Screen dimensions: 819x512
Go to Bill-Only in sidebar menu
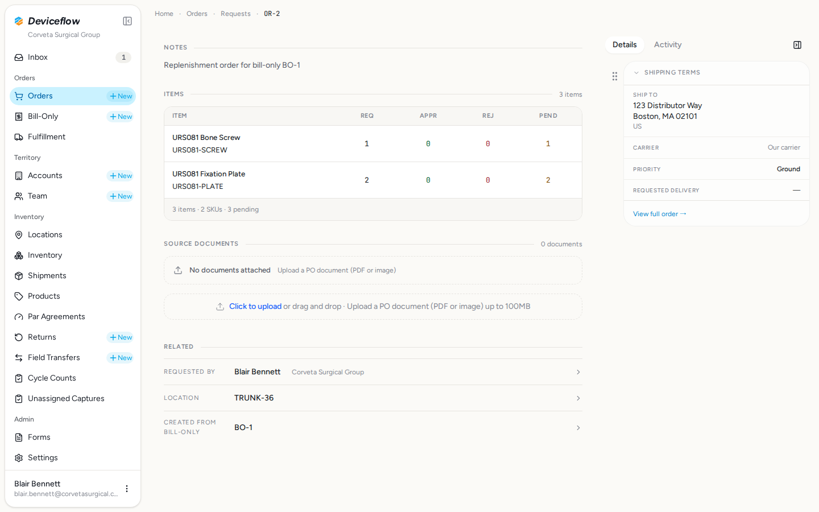point(43,117)
